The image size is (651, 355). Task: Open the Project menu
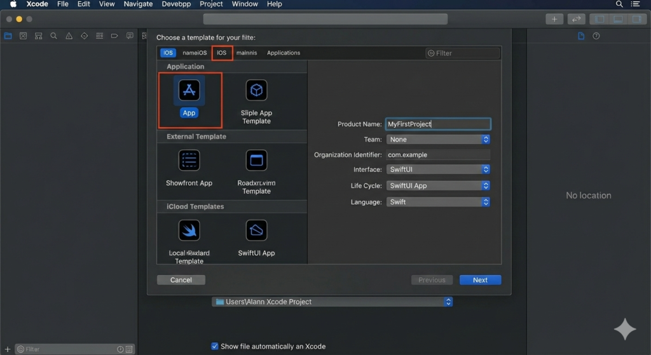pyautogui.click(x=211, y=4)
